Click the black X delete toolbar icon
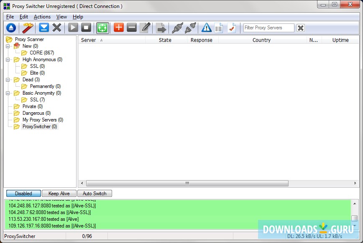Viewport: 363px width, 243px height. point(57,28)
